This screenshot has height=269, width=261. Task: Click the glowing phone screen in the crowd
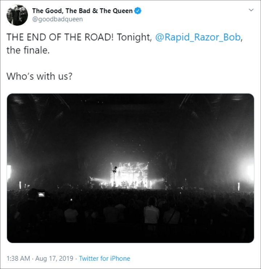pyautogui.click(x=41, y=195)
